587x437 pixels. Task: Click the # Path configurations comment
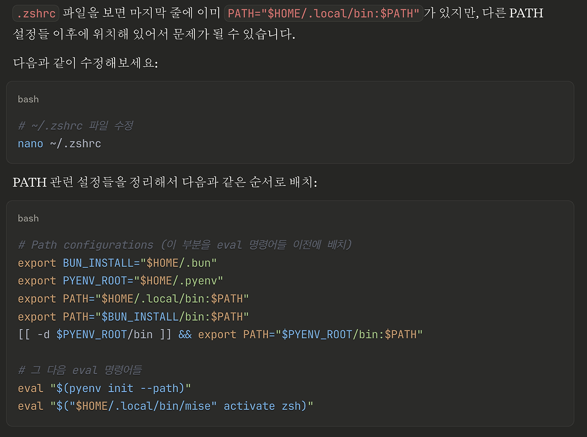tap(185, 245)
